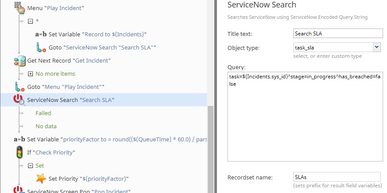Click the * branch label
Image resolution: width=387 pixels, height=193 pixels.
click(x=37, y=21)
